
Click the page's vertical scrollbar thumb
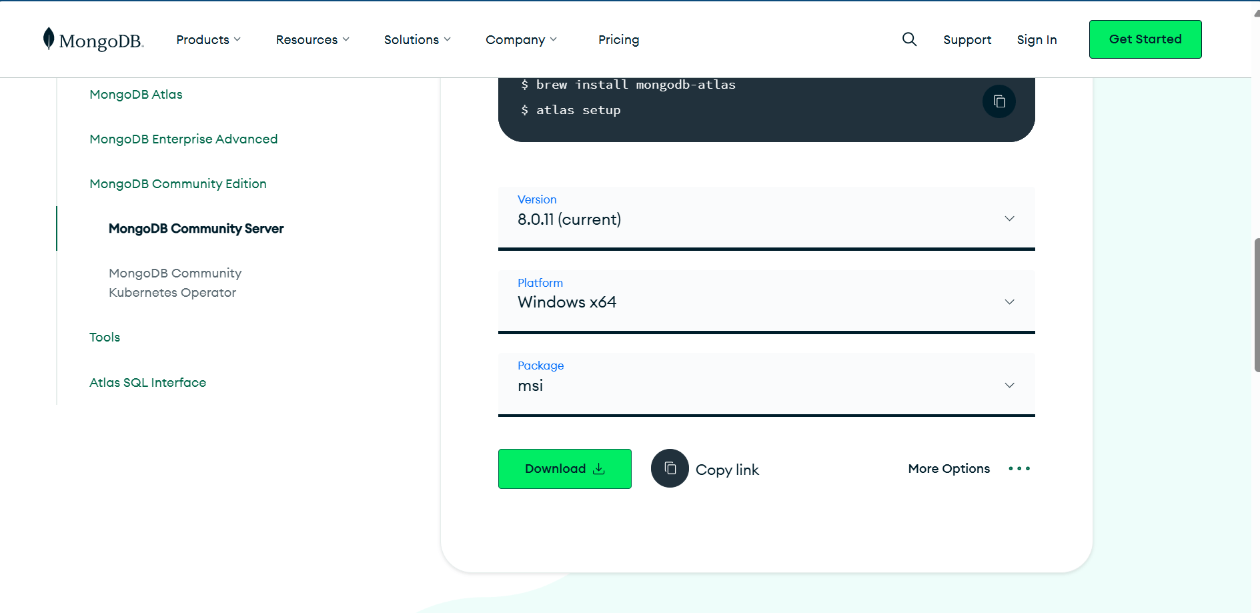point(1256,305)
